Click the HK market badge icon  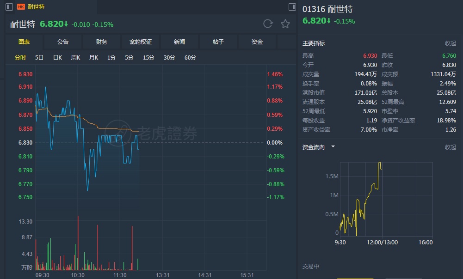click(21, 7)
